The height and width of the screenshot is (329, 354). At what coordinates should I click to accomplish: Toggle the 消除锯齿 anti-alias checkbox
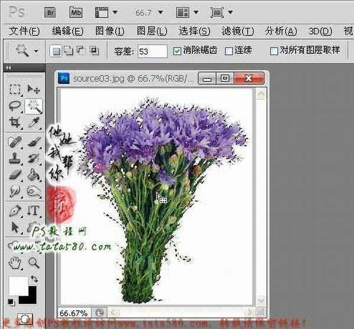[178, 51]
